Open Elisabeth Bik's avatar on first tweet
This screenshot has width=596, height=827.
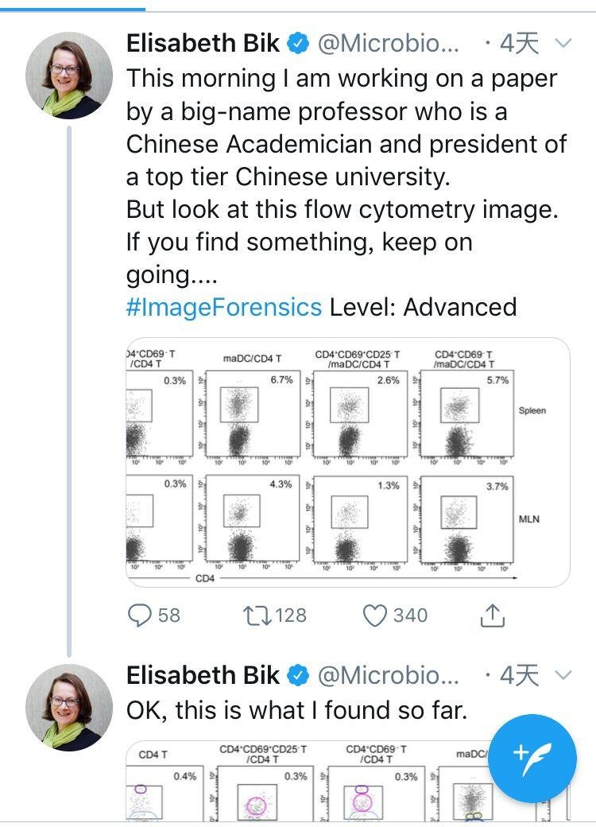tap(69, 76)
